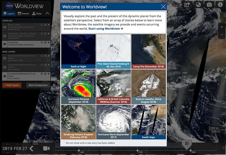Step date back with left arrow
The image size is (226, 155).
[x=32, y=148]
